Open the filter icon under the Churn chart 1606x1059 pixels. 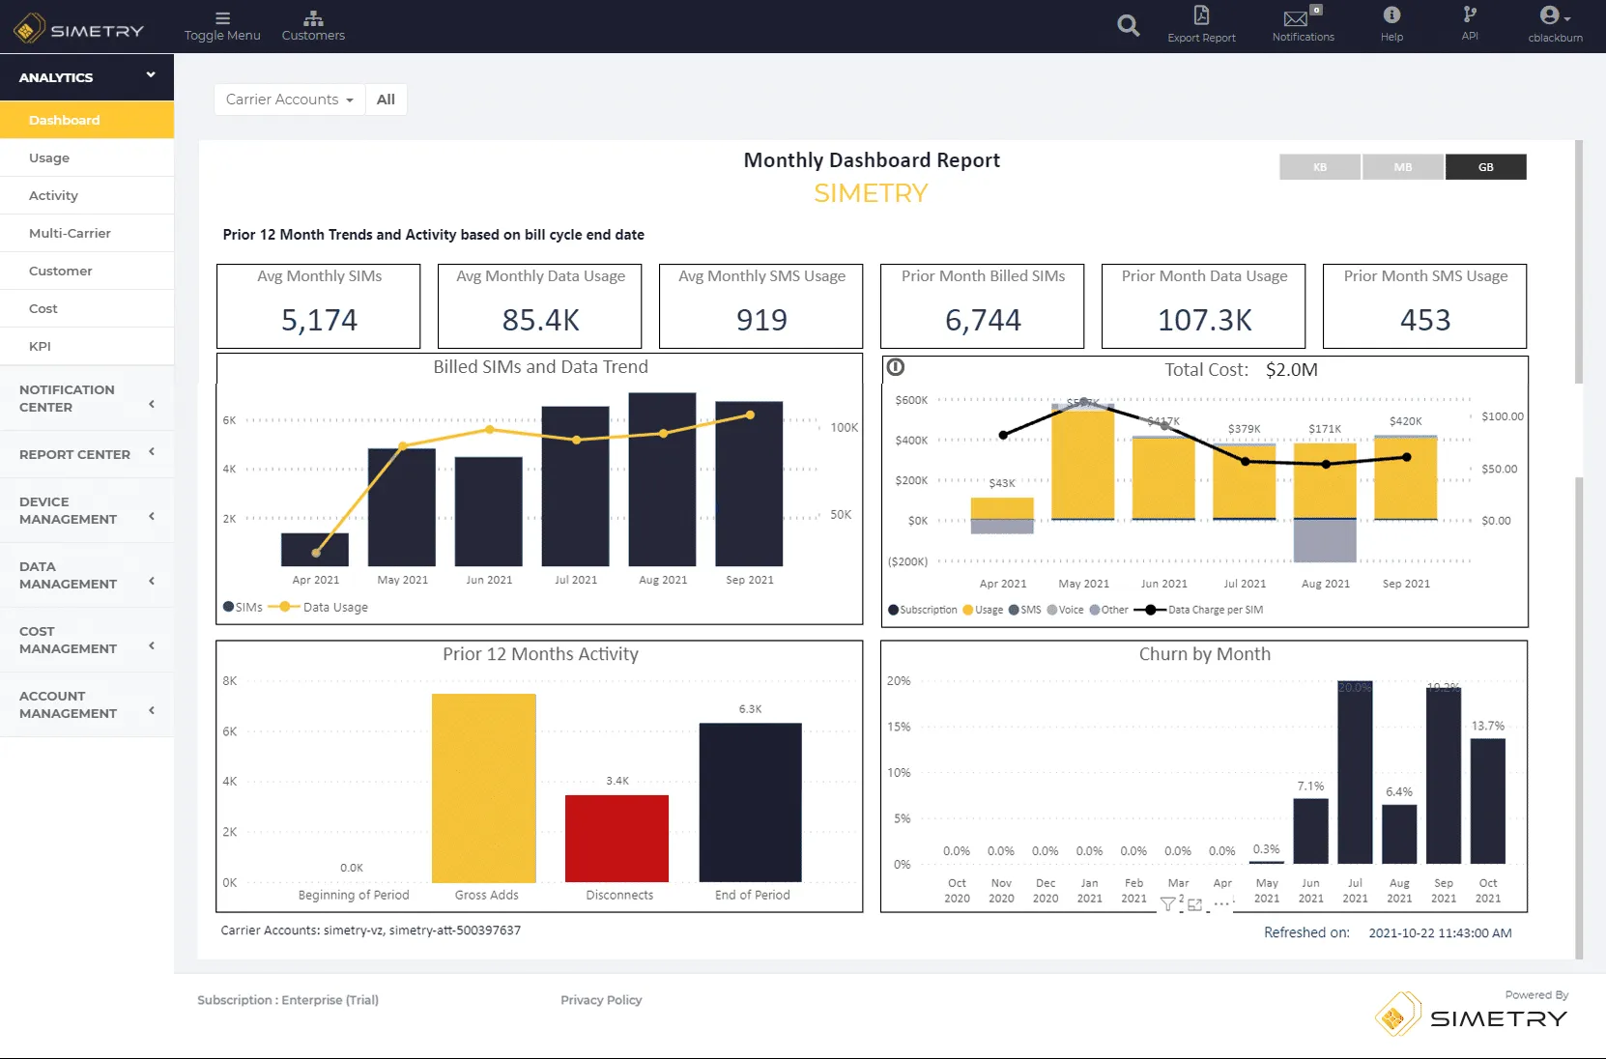click(x=1168, y=903)
